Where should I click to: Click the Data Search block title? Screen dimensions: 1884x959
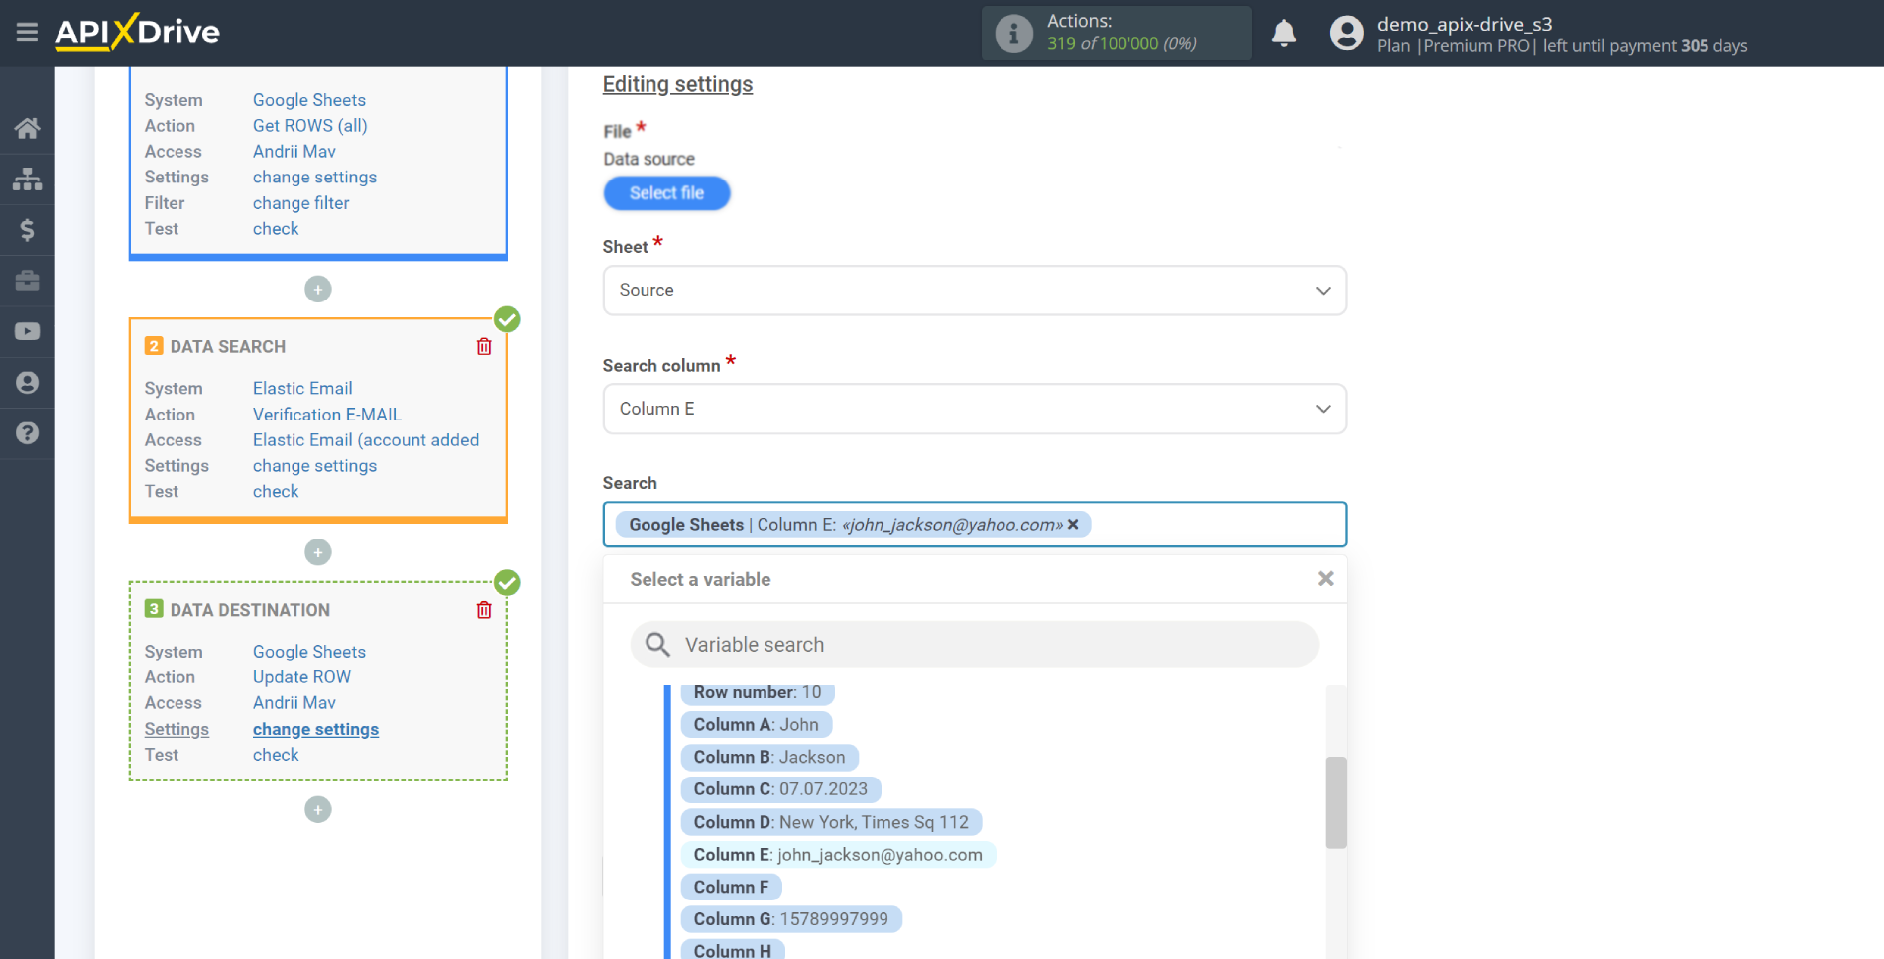[x=228, y=347]
